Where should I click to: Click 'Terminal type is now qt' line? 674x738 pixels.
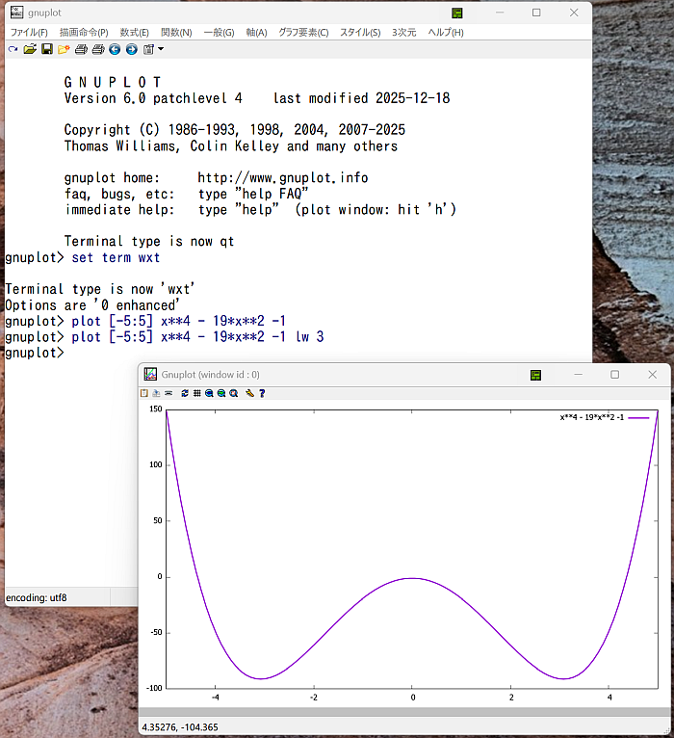pyautogui.click(x=149, y=242)
